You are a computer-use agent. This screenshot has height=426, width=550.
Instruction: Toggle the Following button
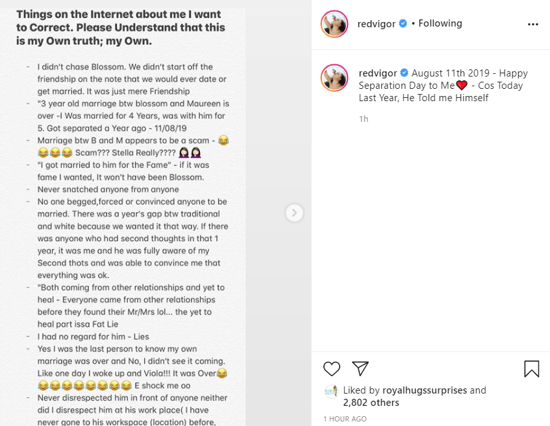[440, 23]
